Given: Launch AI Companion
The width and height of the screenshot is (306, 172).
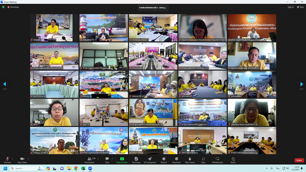Looking at the screenshot, I should click(x=150, y=160).
